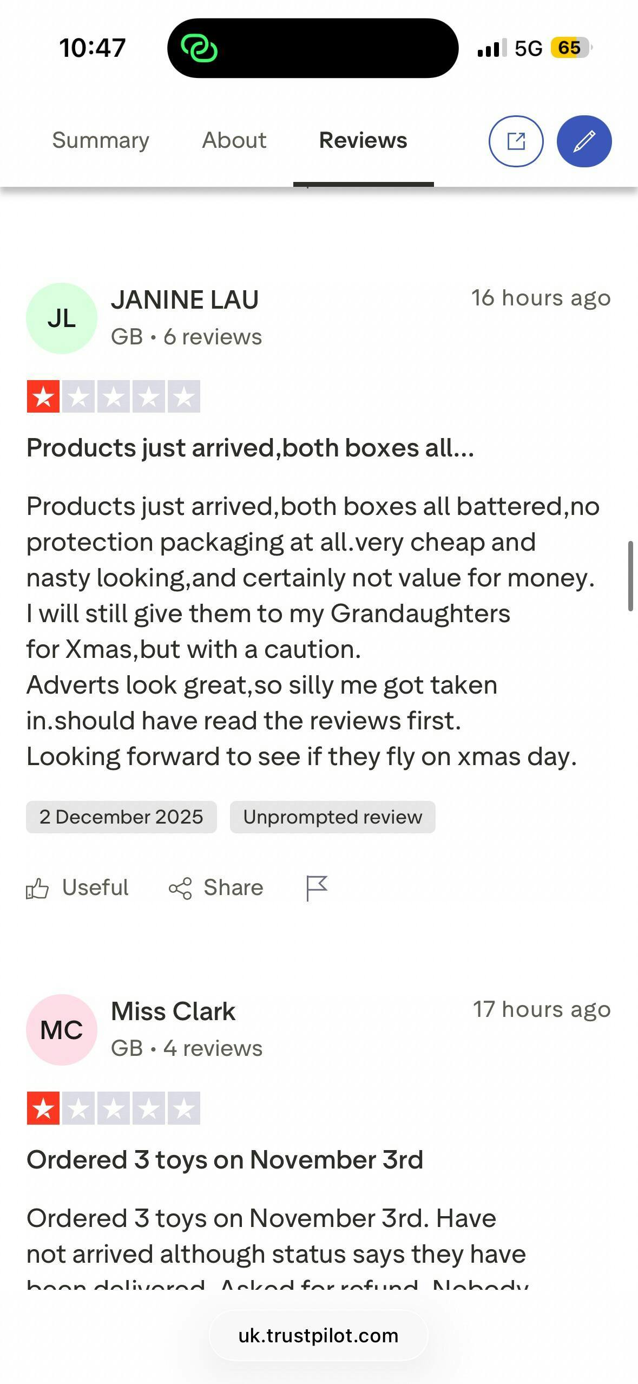Tap the share icon on Janine's review
The width and height of the screenshot is (638, 1384).
pos(180,889)
